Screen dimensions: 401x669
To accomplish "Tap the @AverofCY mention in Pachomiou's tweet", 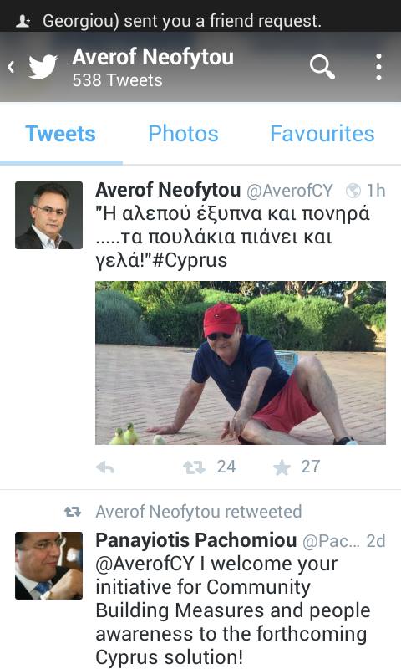I will coord(145,564).
